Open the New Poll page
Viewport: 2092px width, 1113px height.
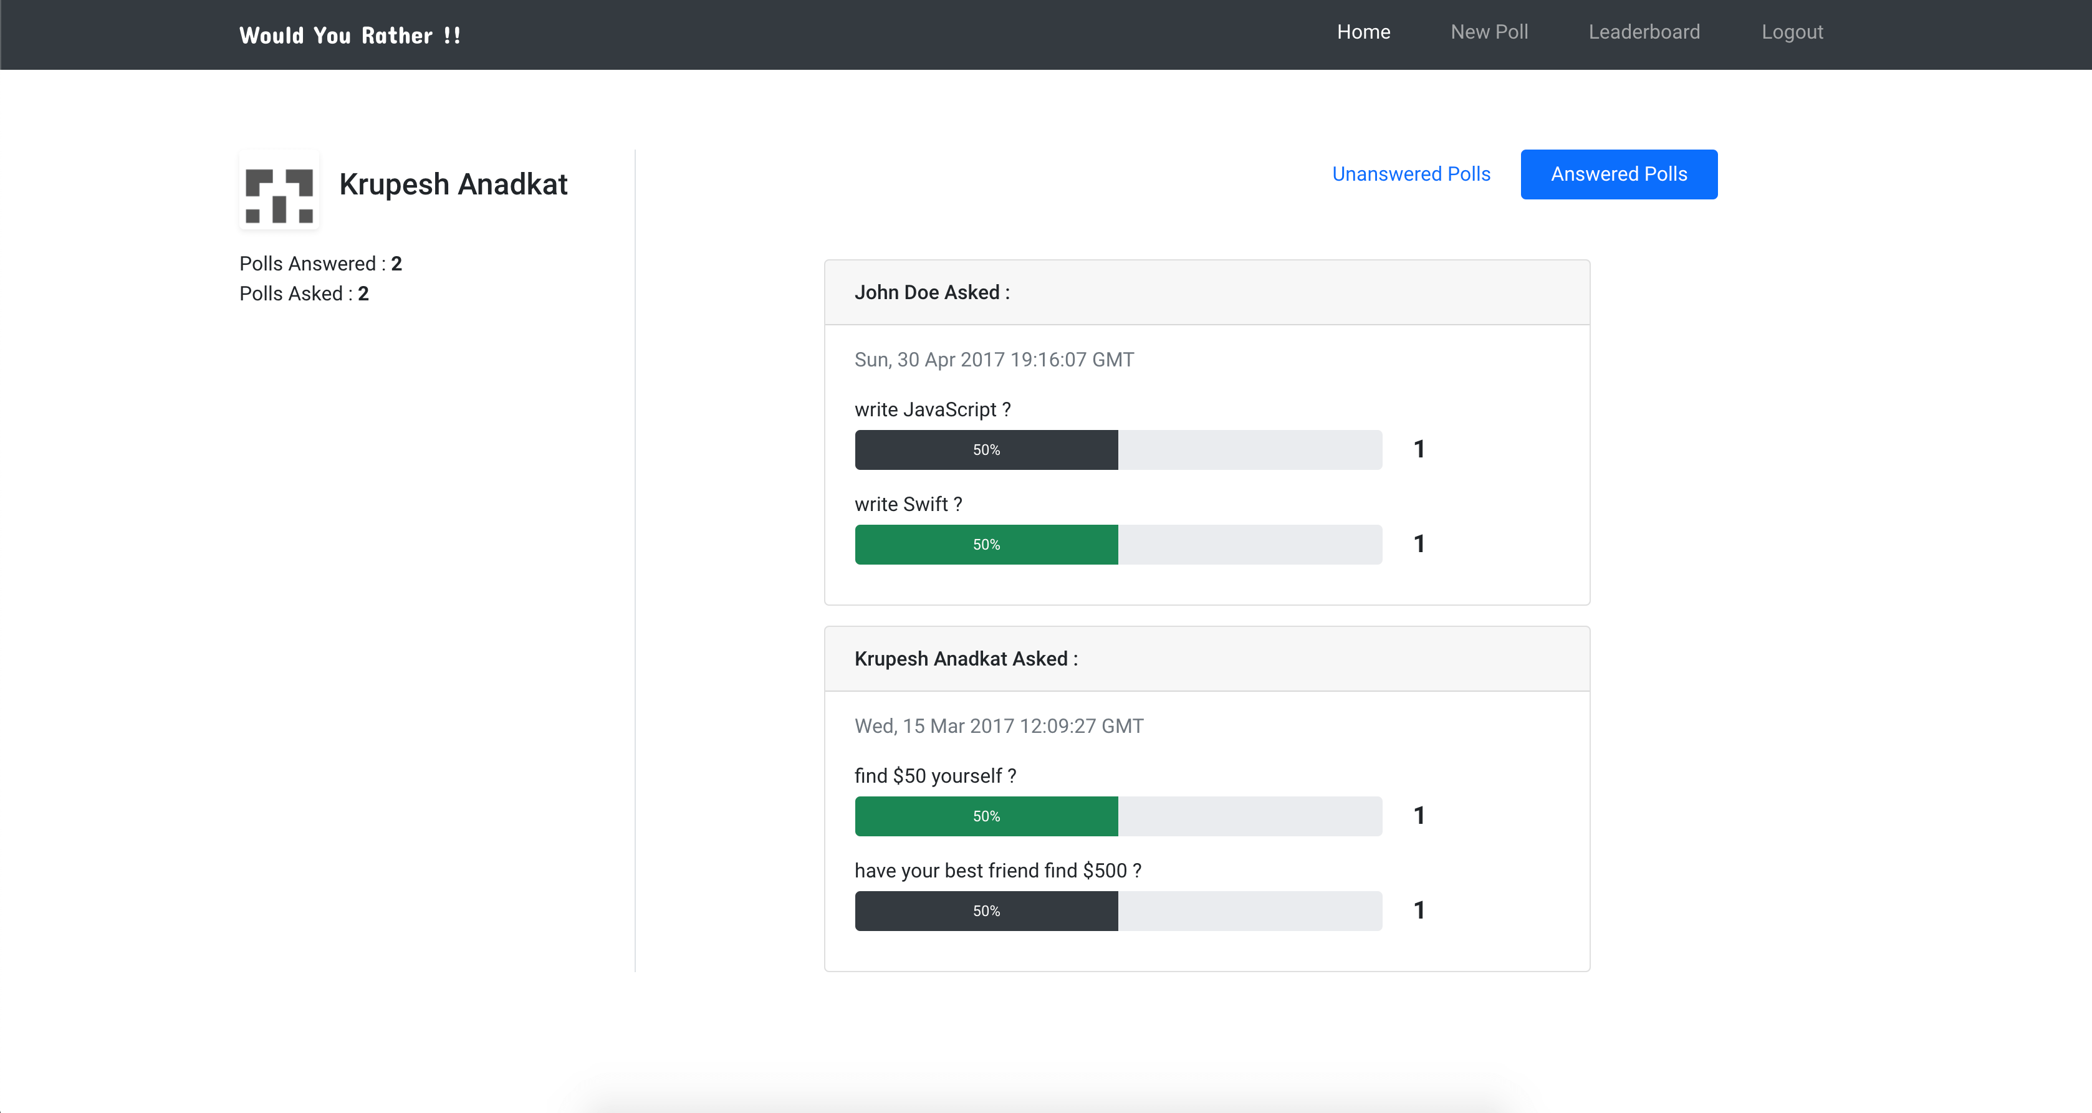pos(1489,32)
